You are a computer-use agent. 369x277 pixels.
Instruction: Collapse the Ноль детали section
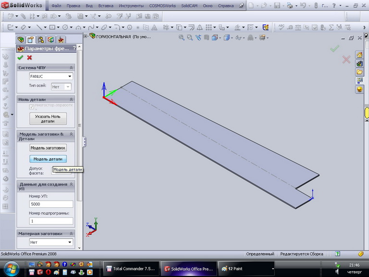point(71,100)
